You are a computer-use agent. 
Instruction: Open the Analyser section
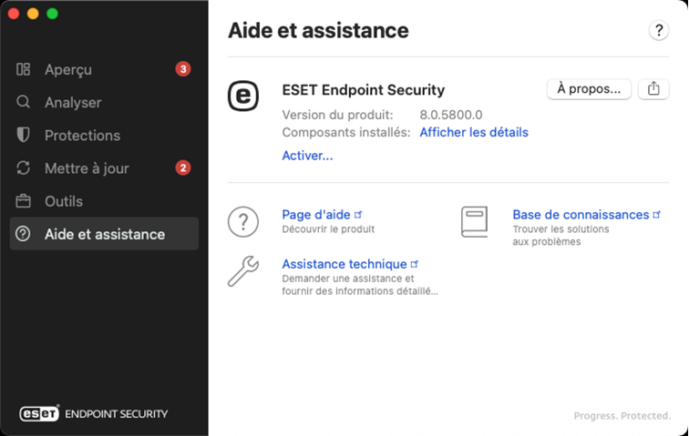pyautogui.click(x=73, y=102)
